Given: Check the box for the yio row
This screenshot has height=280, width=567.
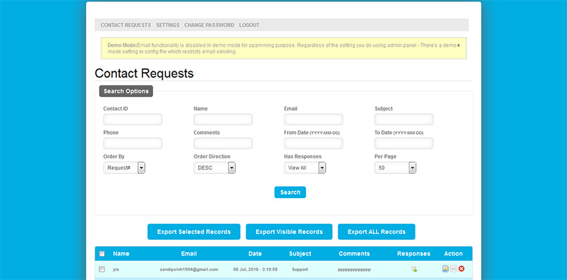Looking at the screenshot, I should tap(102, 269).
